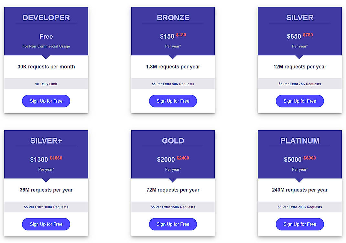
Task: Click the $150 Bronze price
Action: pyautogui.click(x=167, y=36)
